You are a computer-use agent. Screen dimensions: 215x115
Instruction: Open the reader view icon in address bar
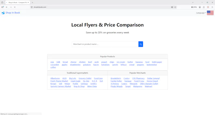pos(172,7)
